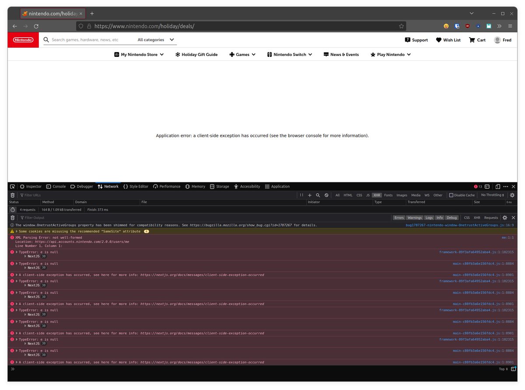Expand the Play Nintendo navigation menu

pos(391,55)
